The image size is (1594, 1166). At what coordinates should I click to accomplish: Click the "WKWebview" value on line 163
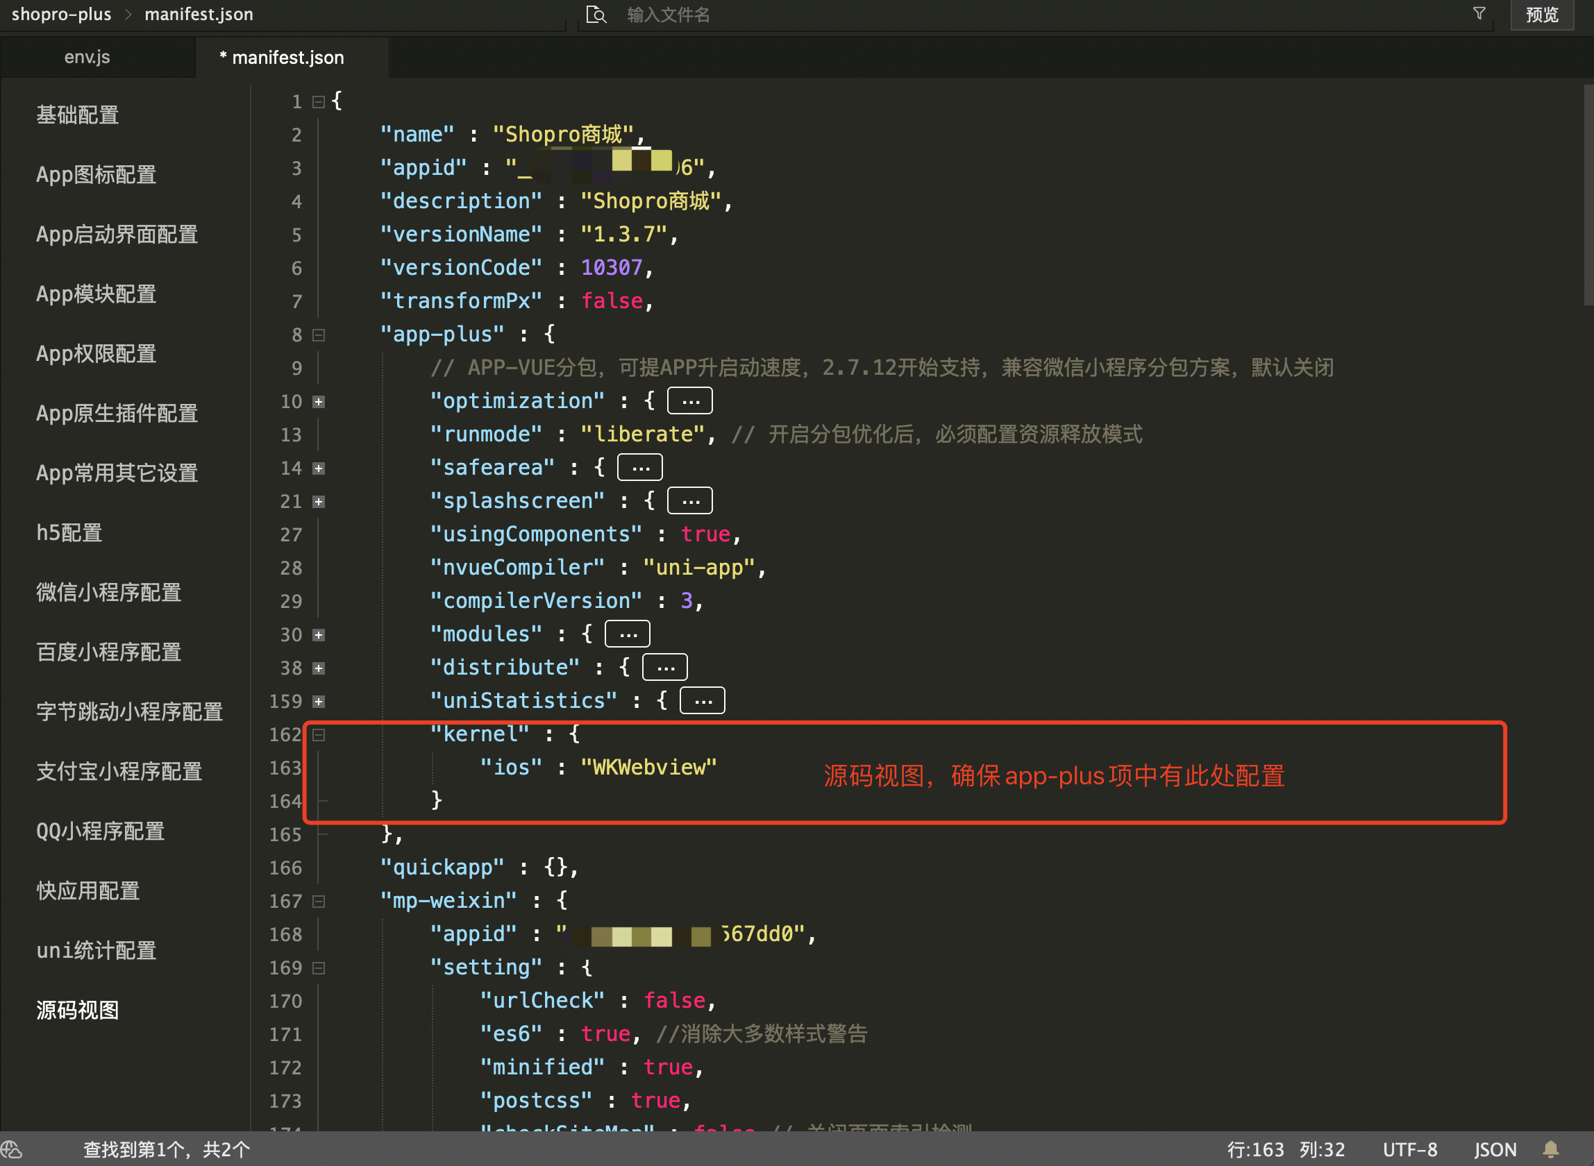(648, 767)
